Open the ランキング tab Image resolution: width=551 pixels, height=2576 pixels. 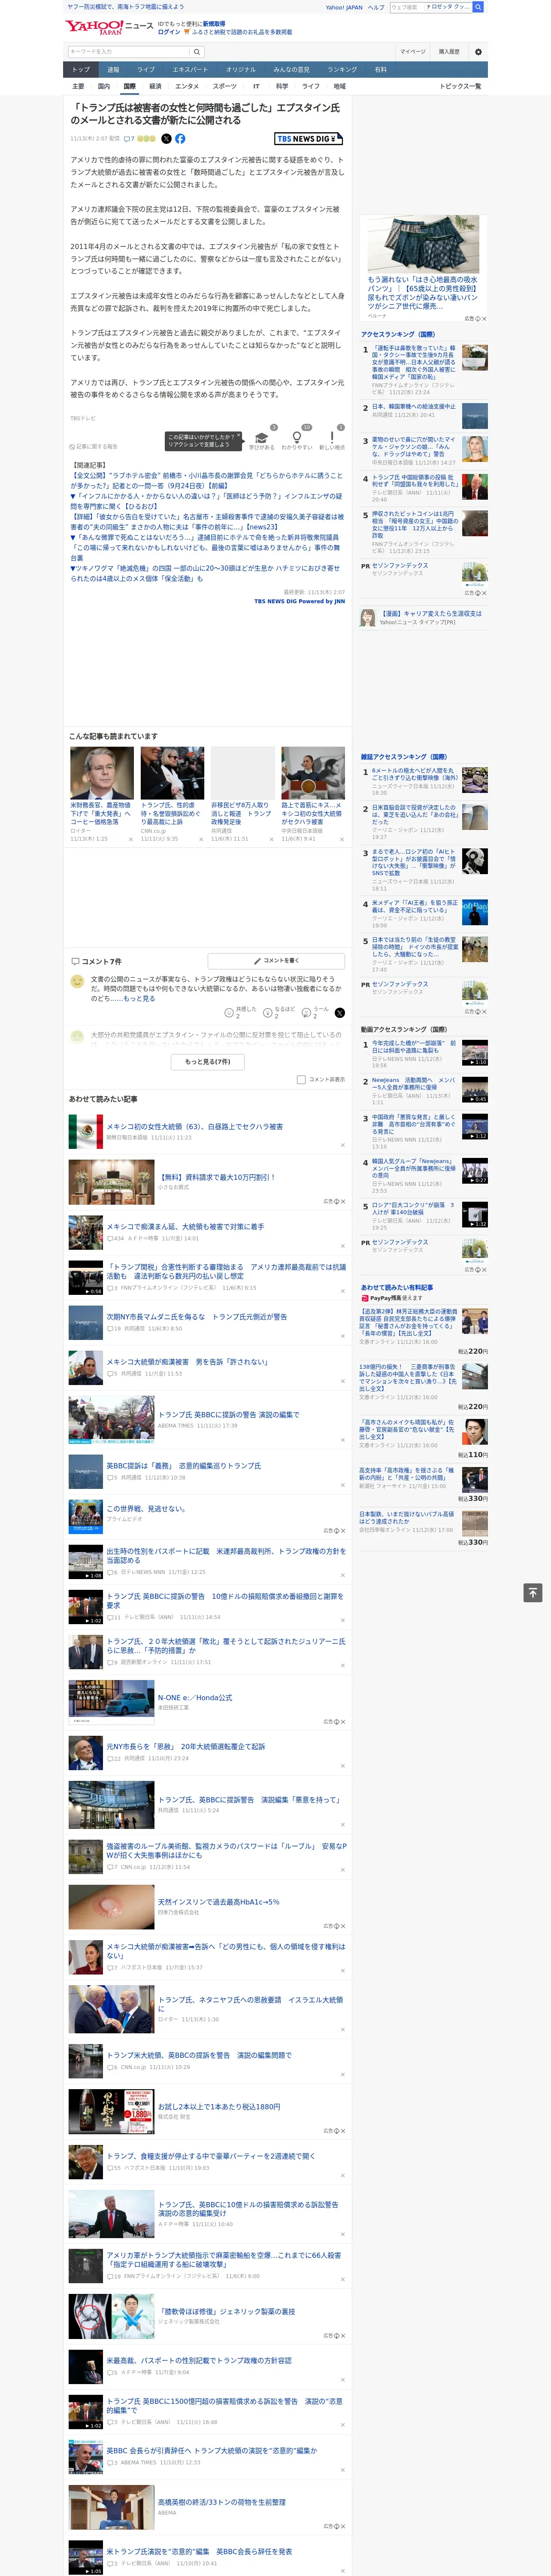pos(342,69)
